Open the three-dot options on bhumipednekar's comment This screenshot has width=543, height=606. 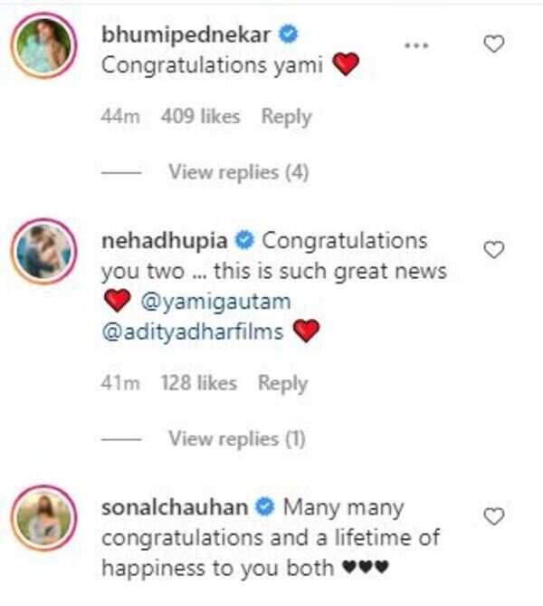pyautogui.click(x=414, y=43)
